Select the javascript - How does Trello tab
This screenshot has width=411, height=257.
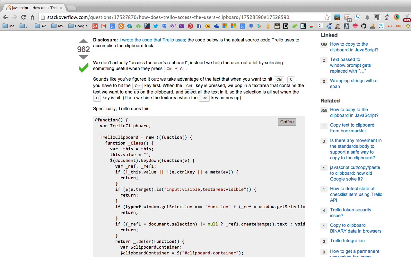pos(34,7)
